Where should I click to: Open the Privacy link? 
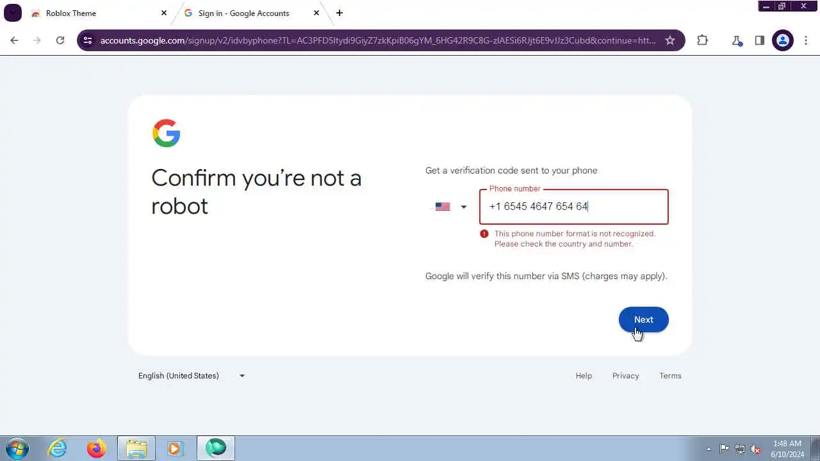626,376
